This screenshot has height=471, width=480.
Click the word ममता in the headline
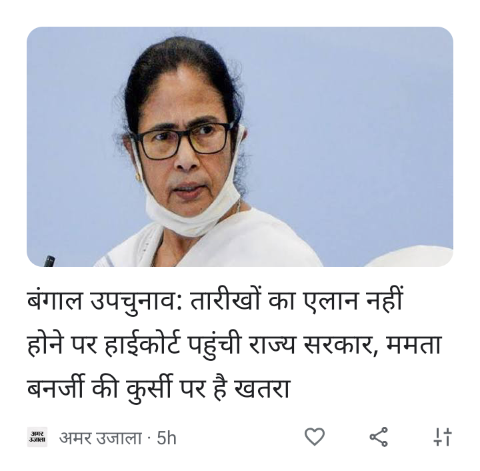click(414, 346)
